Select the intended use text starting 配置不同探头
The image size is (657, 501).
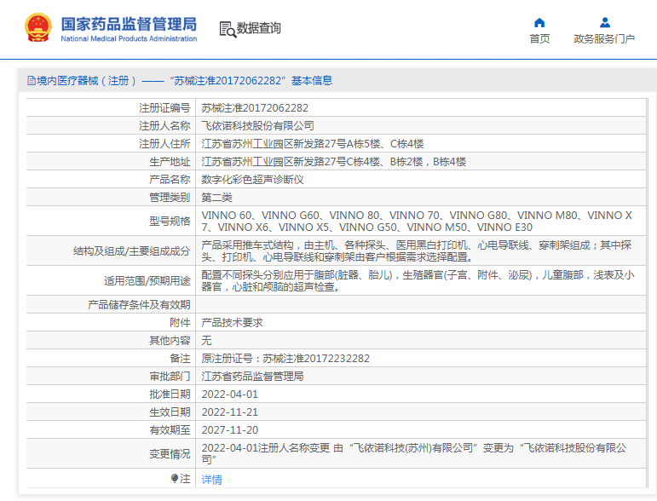click(x=418, y=280)
